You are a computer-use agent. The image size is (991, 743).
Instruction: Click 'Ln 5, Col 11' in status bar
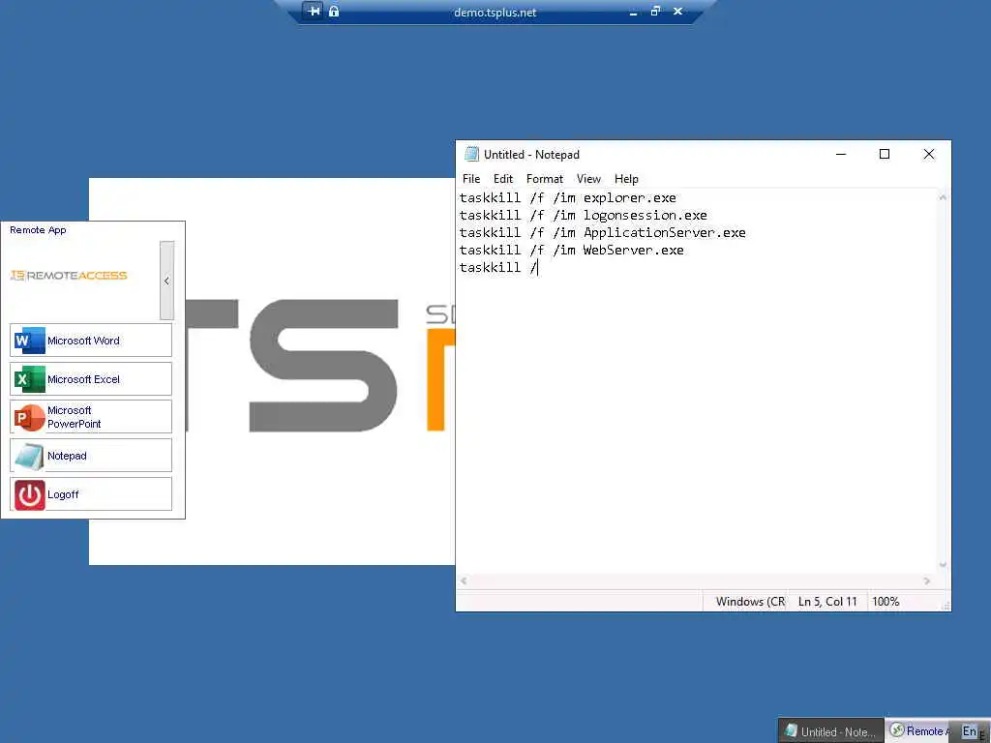click(x=827, y=602)
